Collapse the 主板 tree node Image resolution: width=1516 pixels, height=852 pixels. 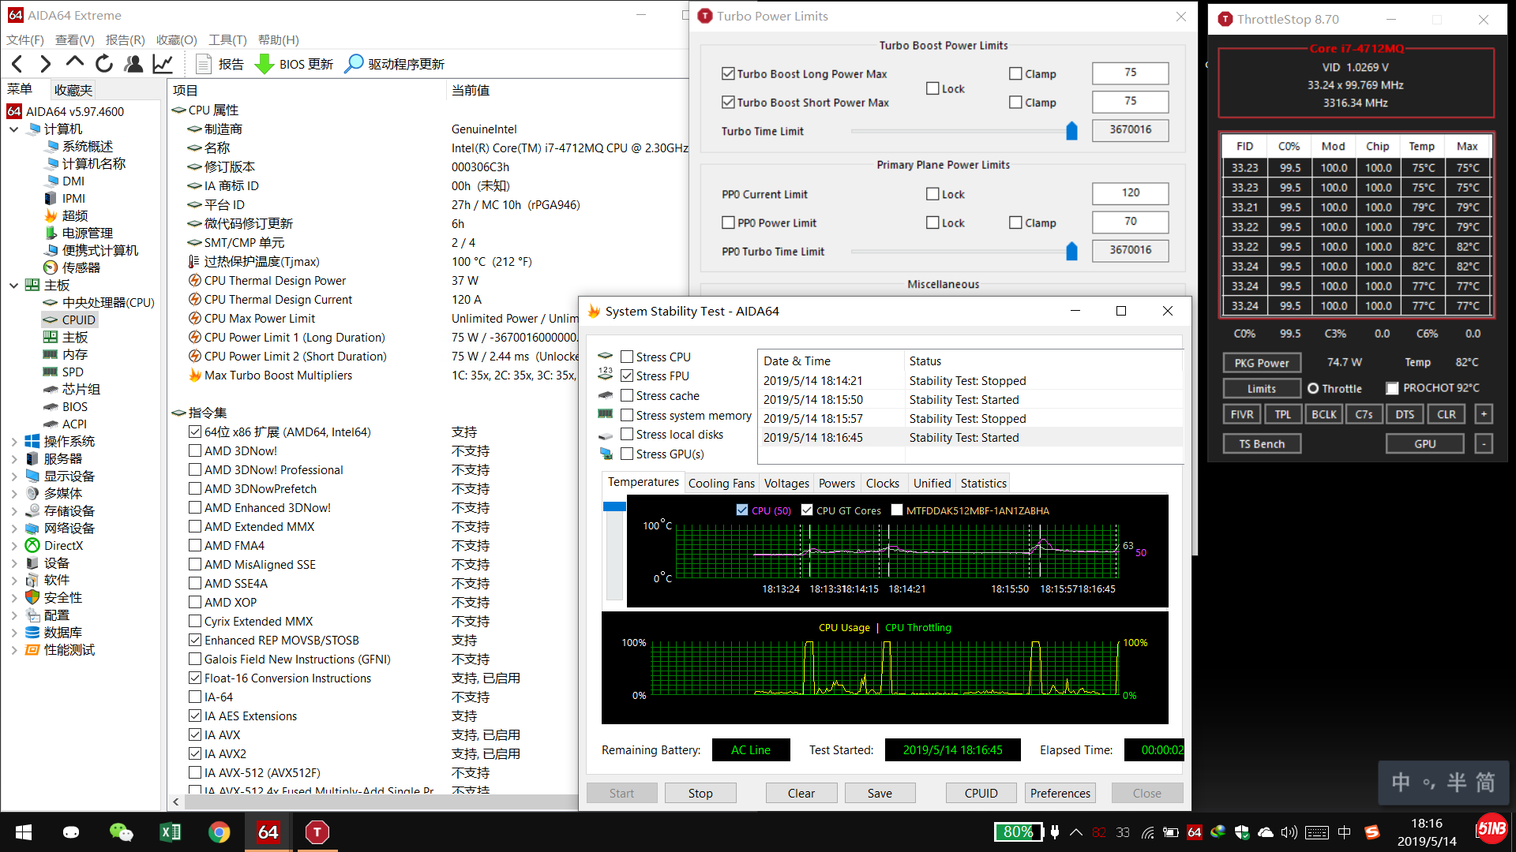[14, 285]
